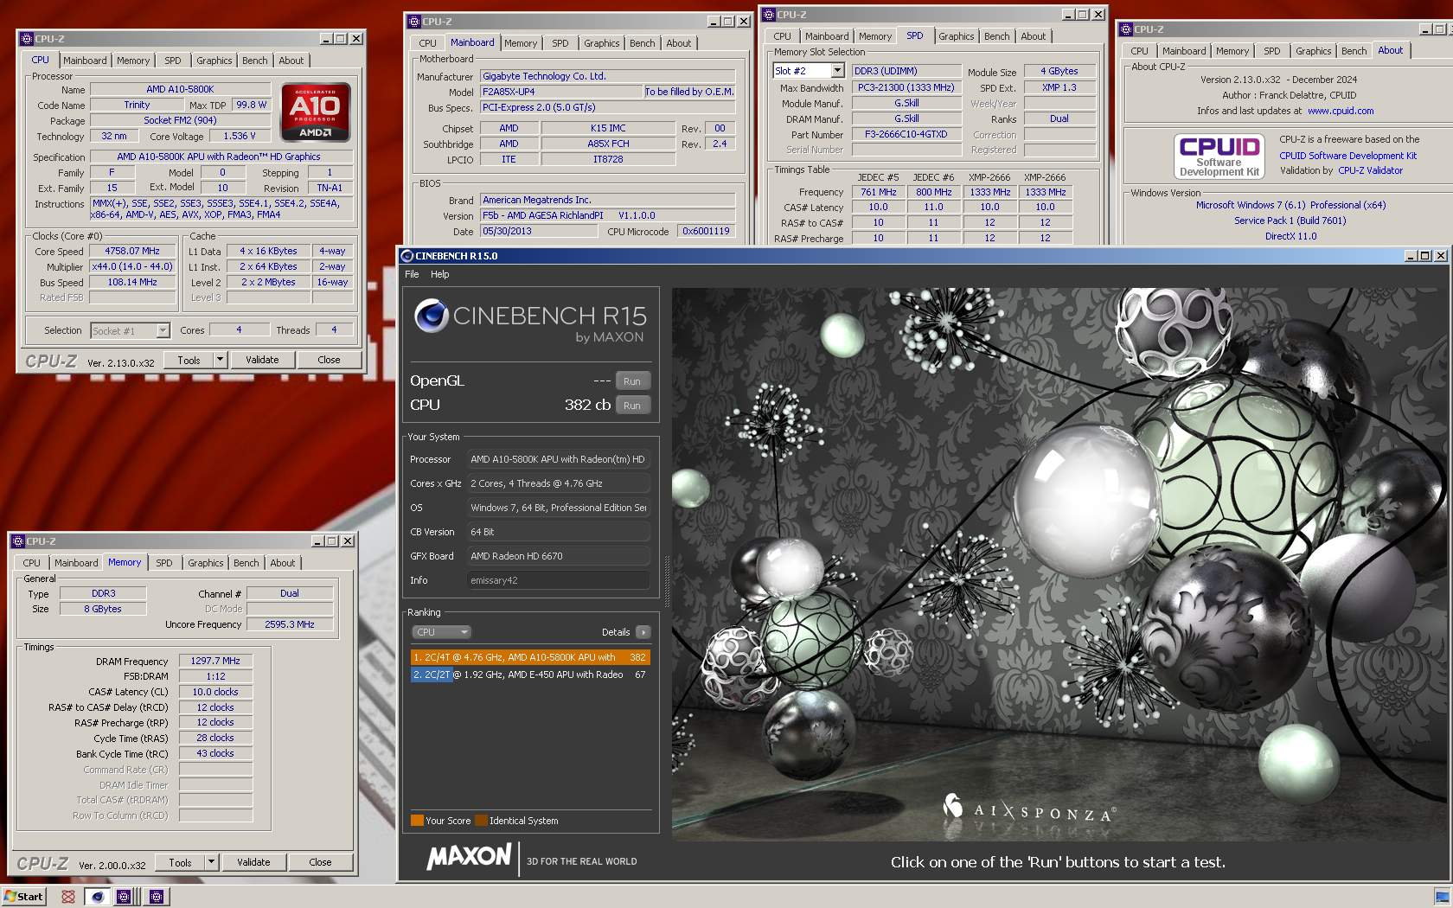Click Validate in the CPU-Z CPU window
The image size is (1453, 908).
coord(262,360)
